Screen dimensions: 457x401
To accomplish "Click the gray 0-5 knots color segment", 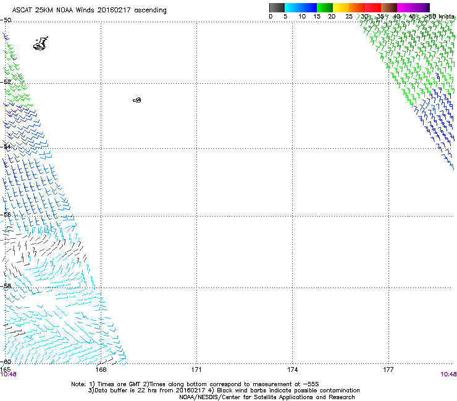I will pyautogui.click(x=277, y=7).
